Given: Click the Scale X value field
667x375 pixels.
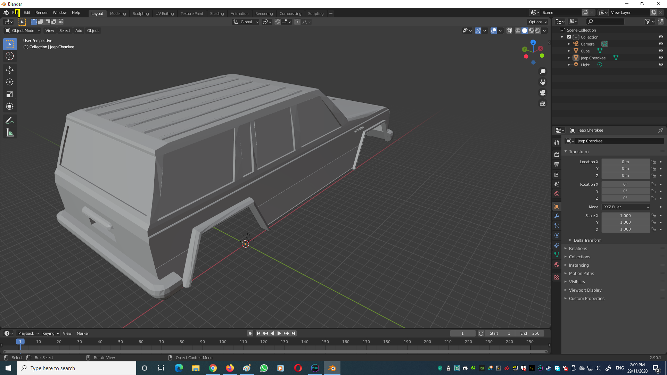Looking at the screenshot, I should click(x=625, y=215).
